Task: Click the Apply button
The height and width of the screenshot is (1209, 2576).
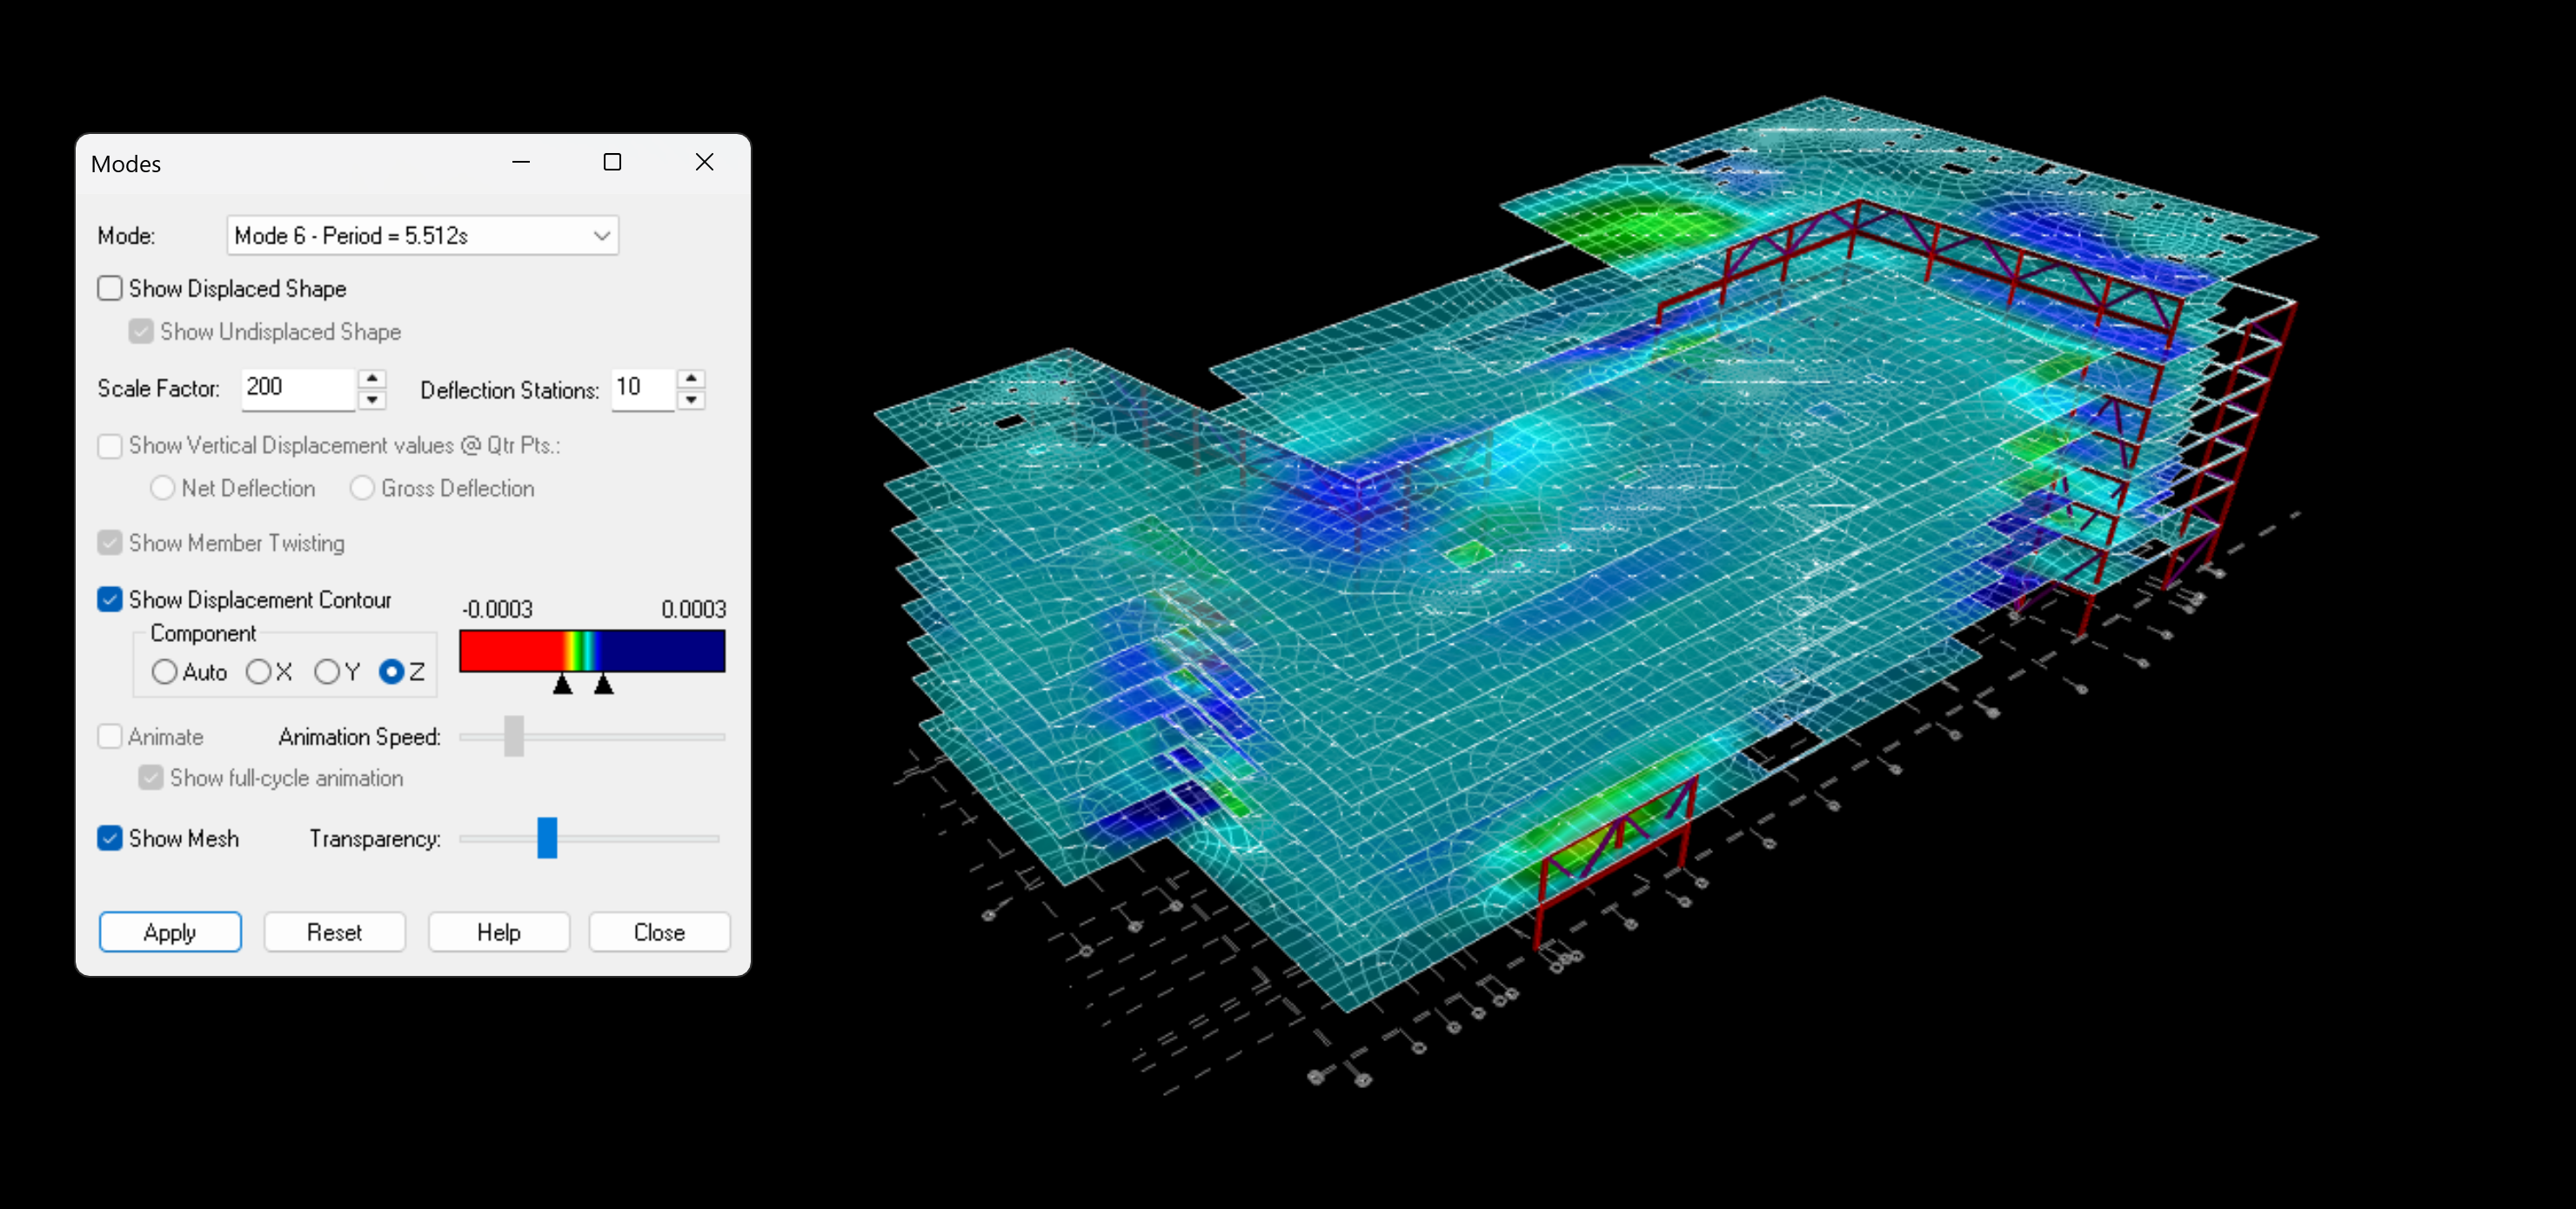Action: [x=170, y=932]
